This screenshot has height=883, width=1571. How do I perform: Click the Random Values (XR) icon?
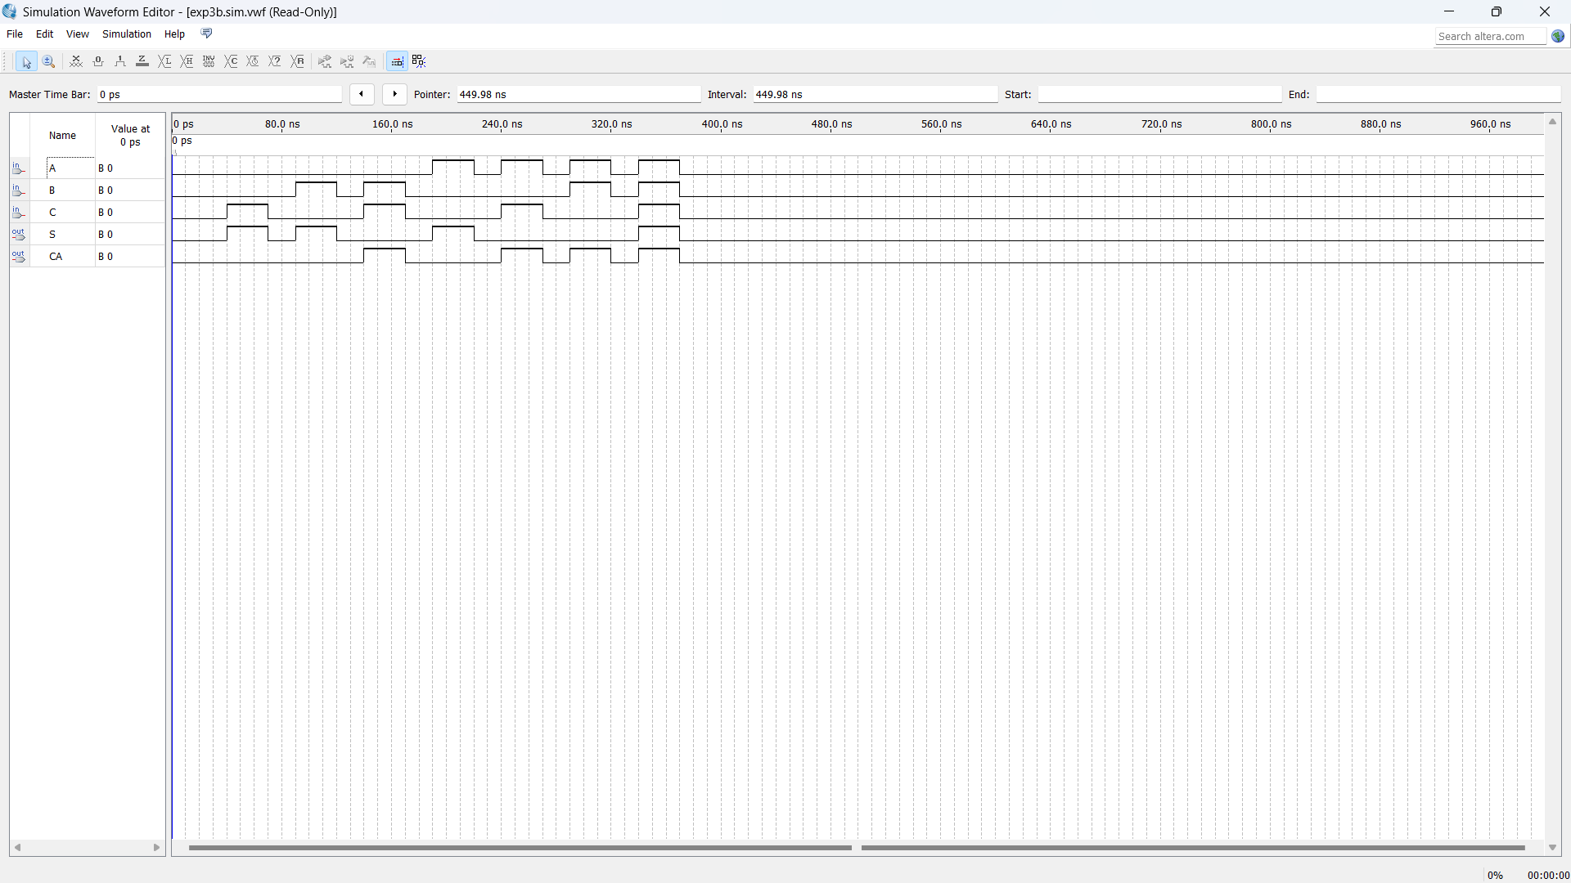[298, 61]
